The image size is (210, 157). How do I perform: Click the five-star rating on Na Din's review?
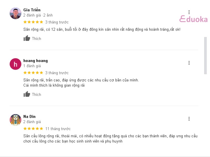33,129
